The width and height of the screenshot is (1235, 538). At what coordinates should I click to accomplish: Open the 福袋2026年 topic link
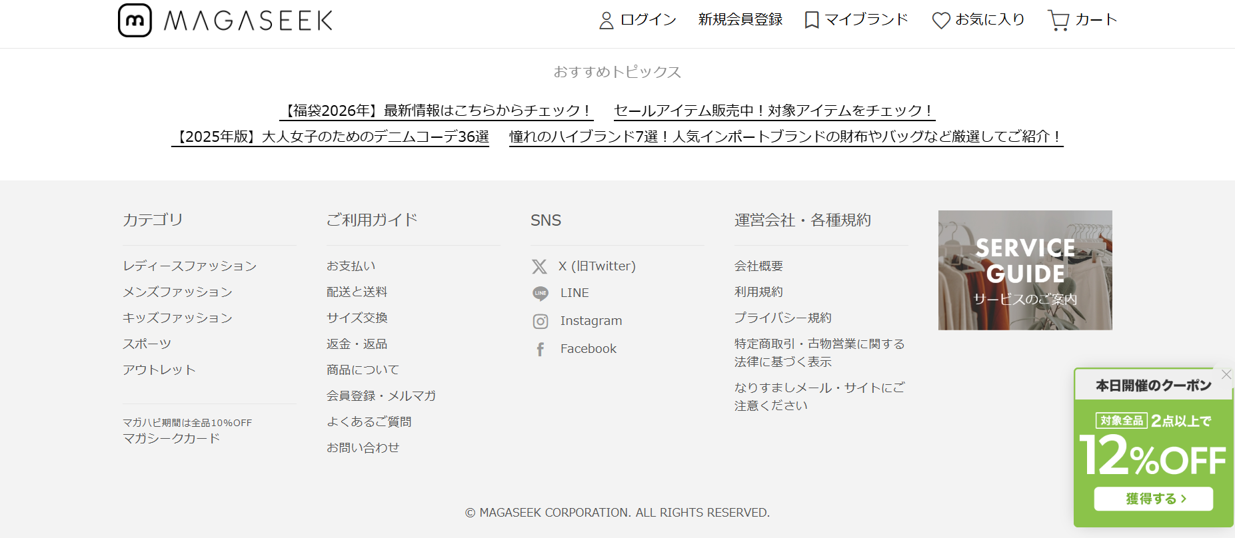point(436,111)
